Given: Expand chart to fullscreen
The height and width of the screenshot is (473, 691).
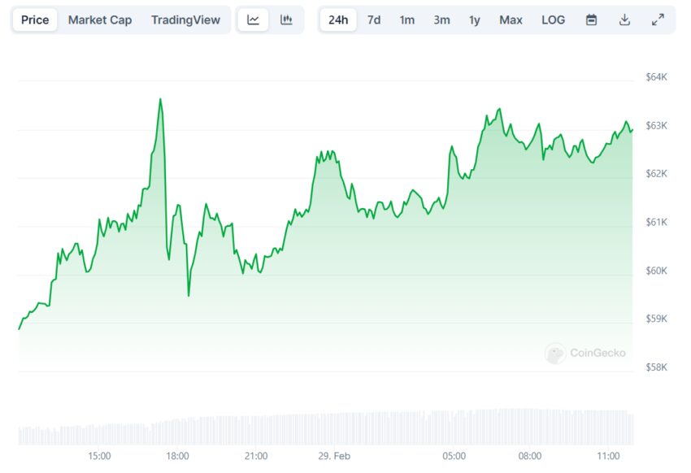Looking at the screenshot, I should click(x=658, y=20).
